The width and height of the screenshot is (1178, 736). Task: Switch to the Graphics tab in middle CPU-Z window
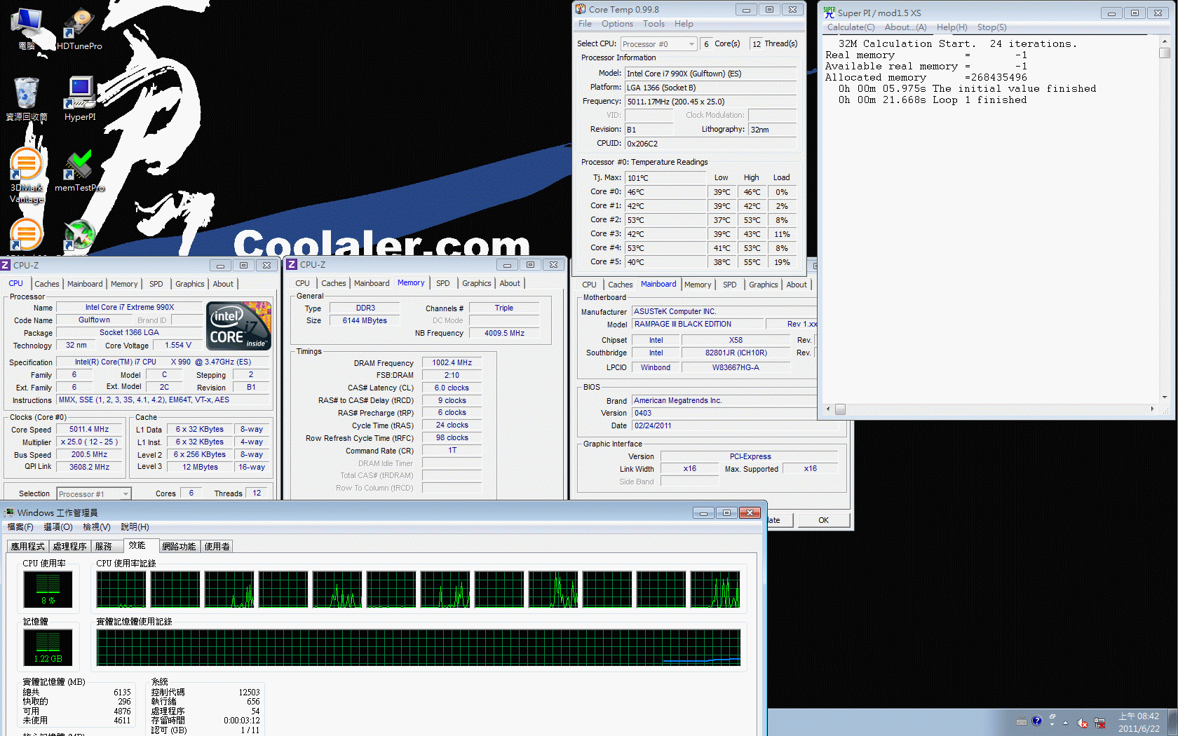click(477, 283)
